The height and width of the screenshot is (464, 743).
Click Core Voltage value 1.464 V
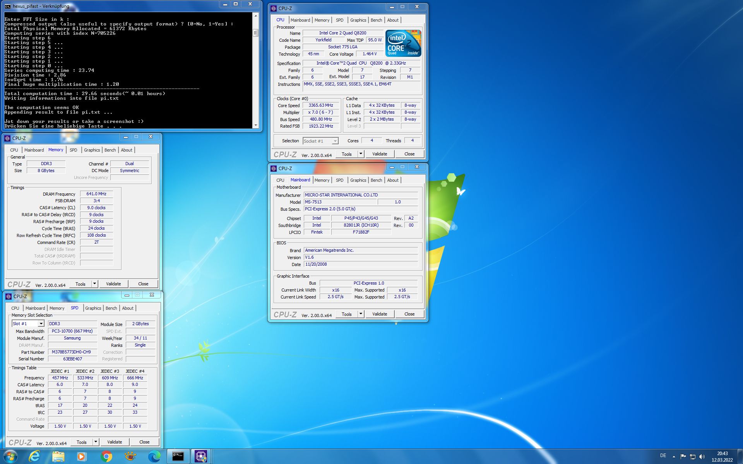(370, 54)
